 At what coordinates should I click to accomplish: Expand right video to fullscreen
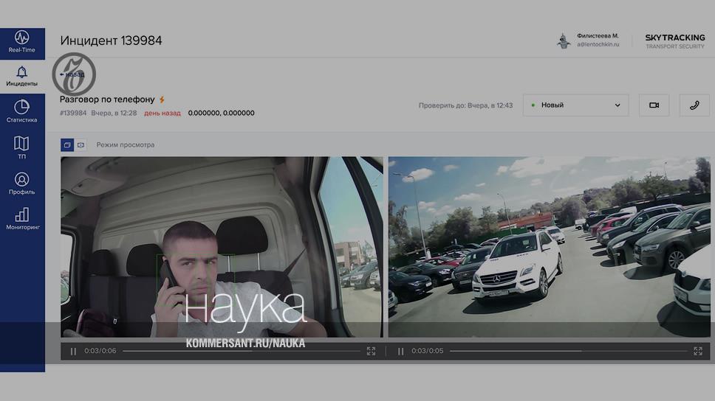pyautogui.click(x=698, y=352)
